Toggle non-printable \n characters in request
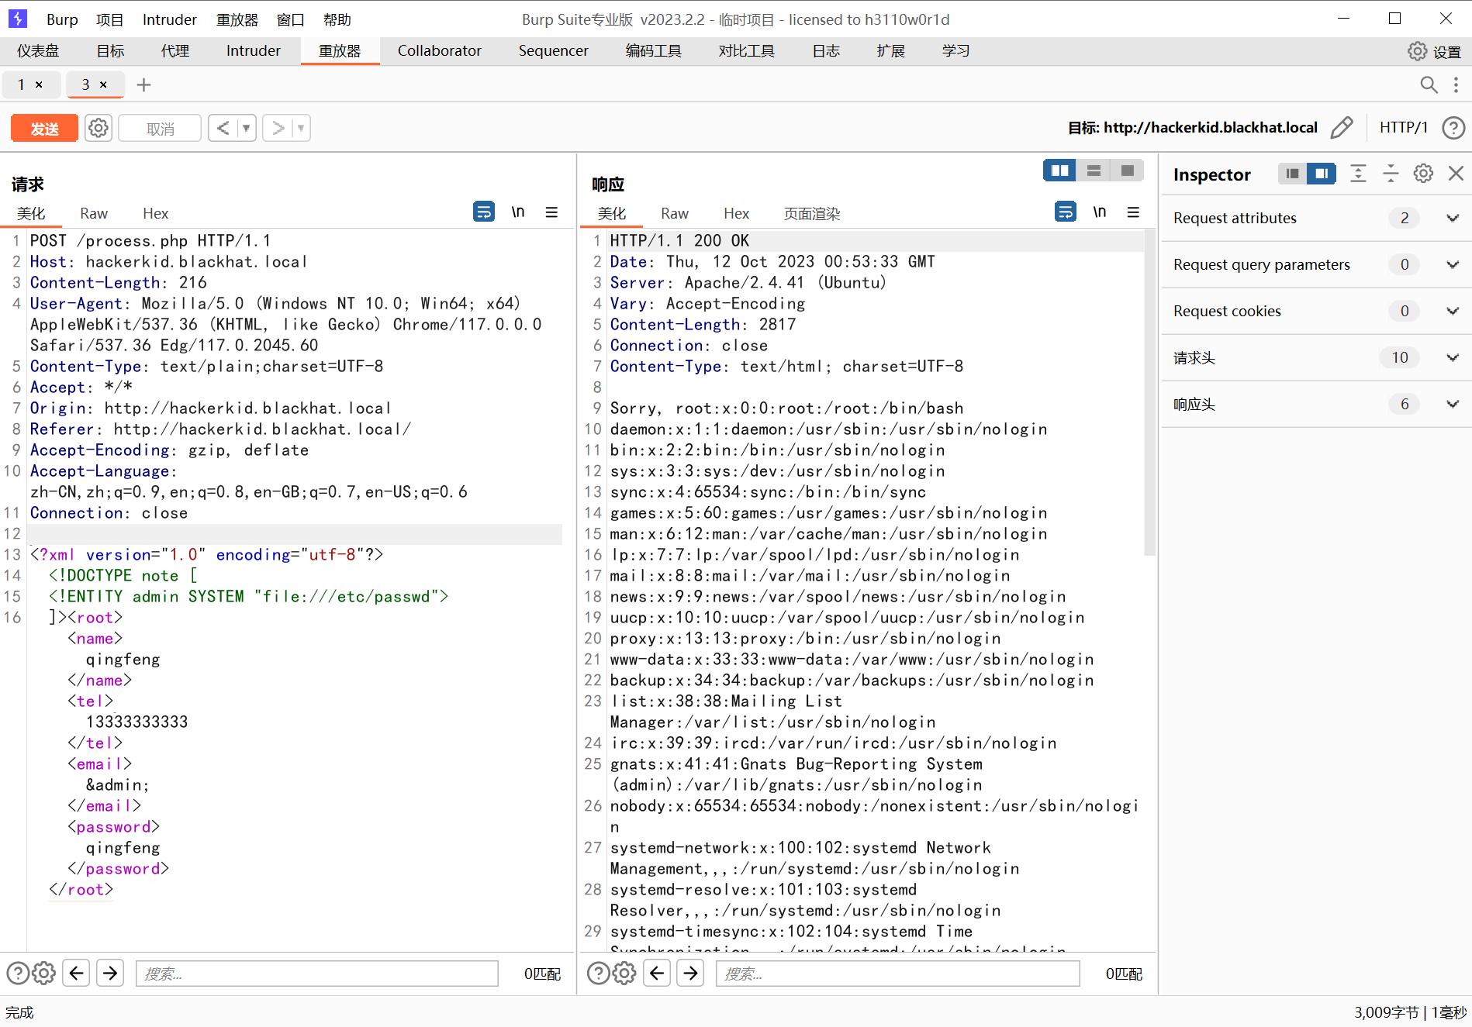The height and width of the screenshot is (1027, 1472). [518, 211]
